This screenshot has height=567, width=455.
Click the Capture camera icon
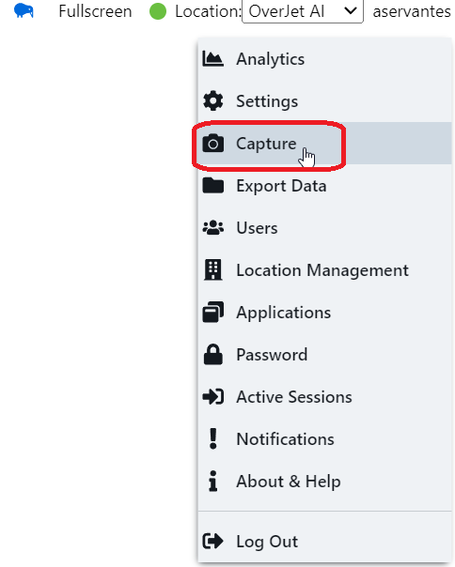(x=213, y=144)
